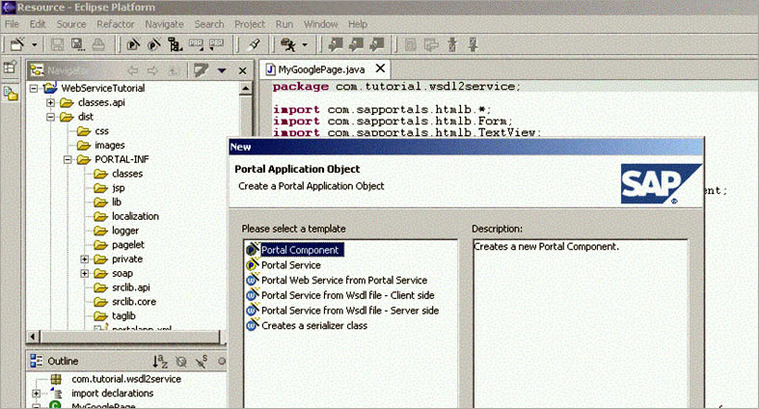Click the middle annotation navigation toolbar icon

tap(356, 45)
